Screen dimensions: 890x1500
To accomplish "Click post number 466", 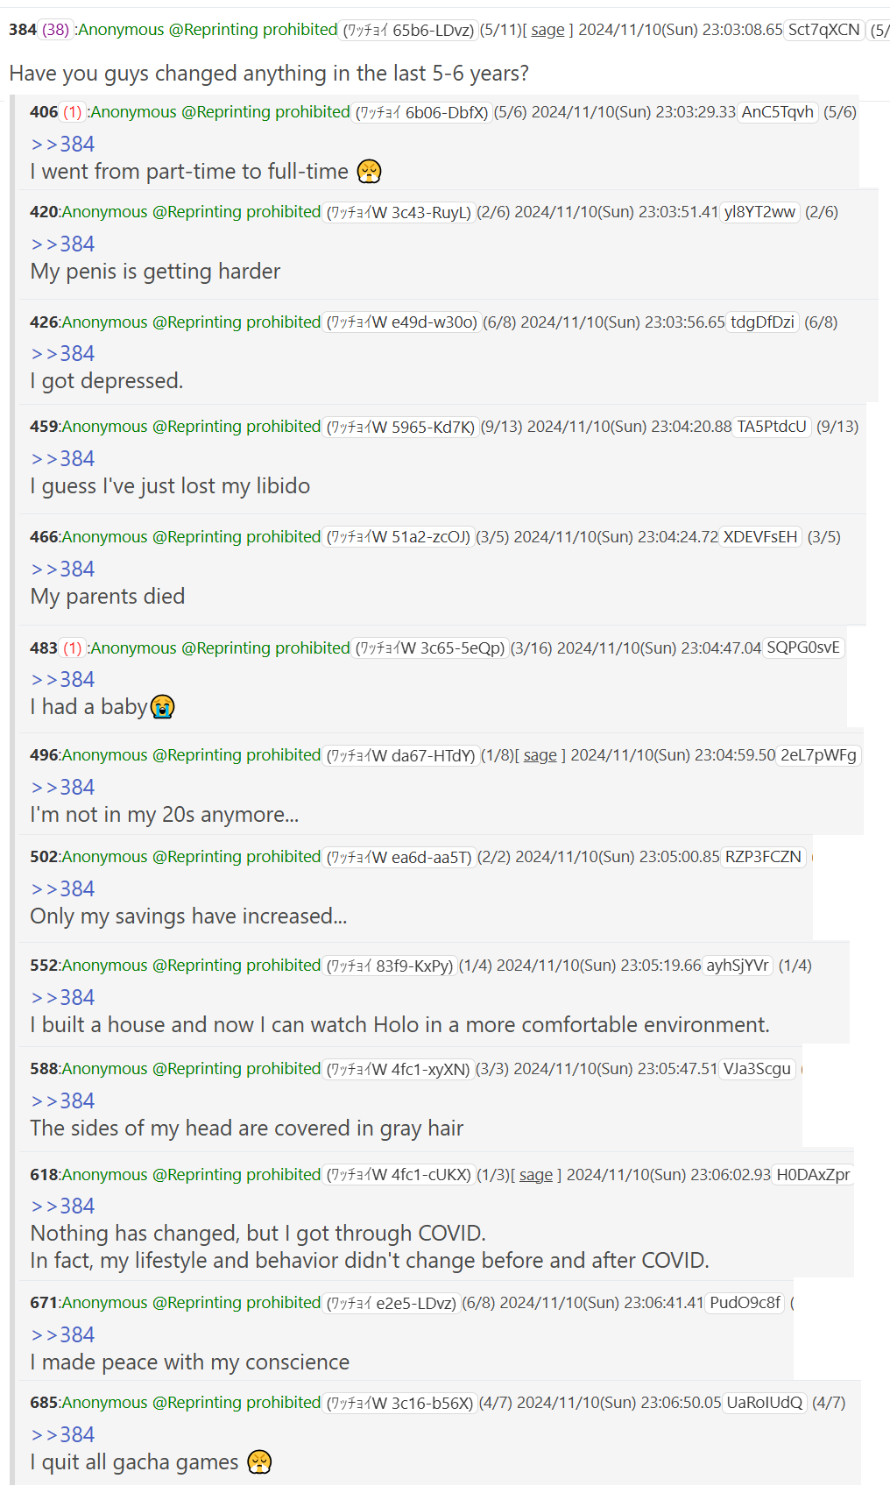I will pyautogui.click(x=44, y=537).
